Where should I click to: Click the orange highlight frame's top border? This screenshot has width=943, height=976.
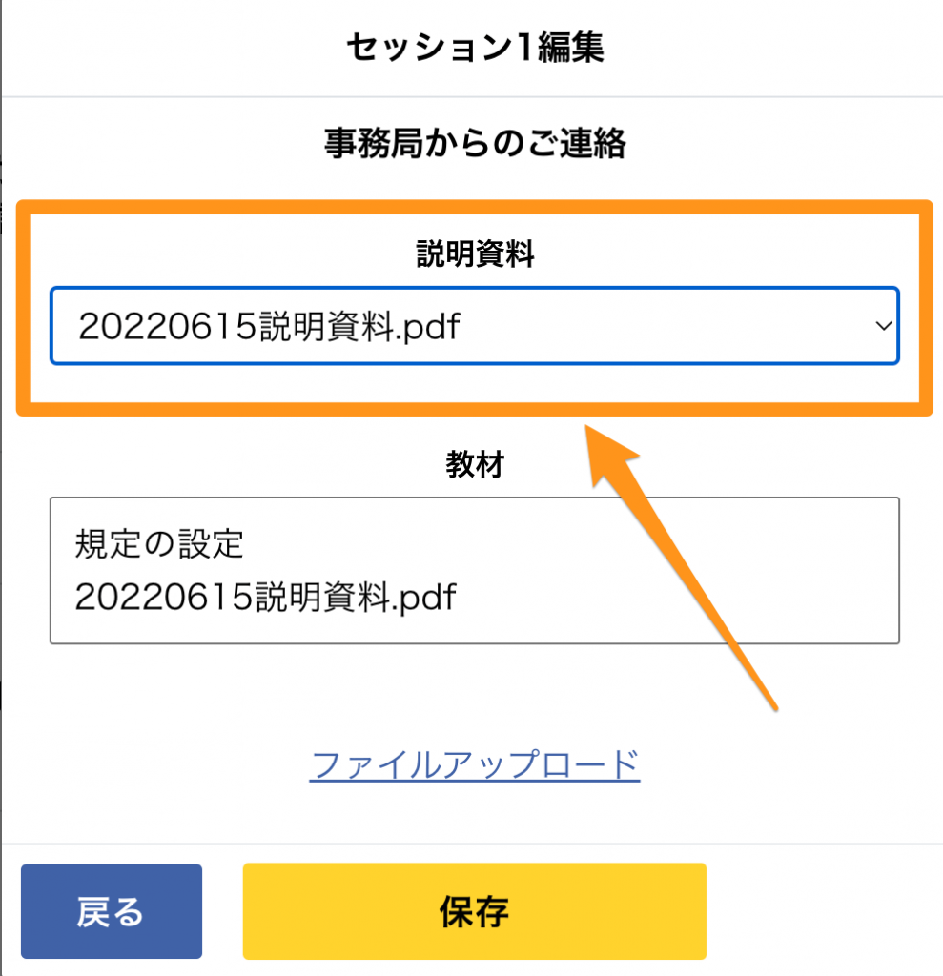475,207
